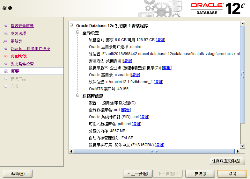The image size is (250, 179).
Task: Click the vertical scrollbar thumb
Action: [243, 75]
